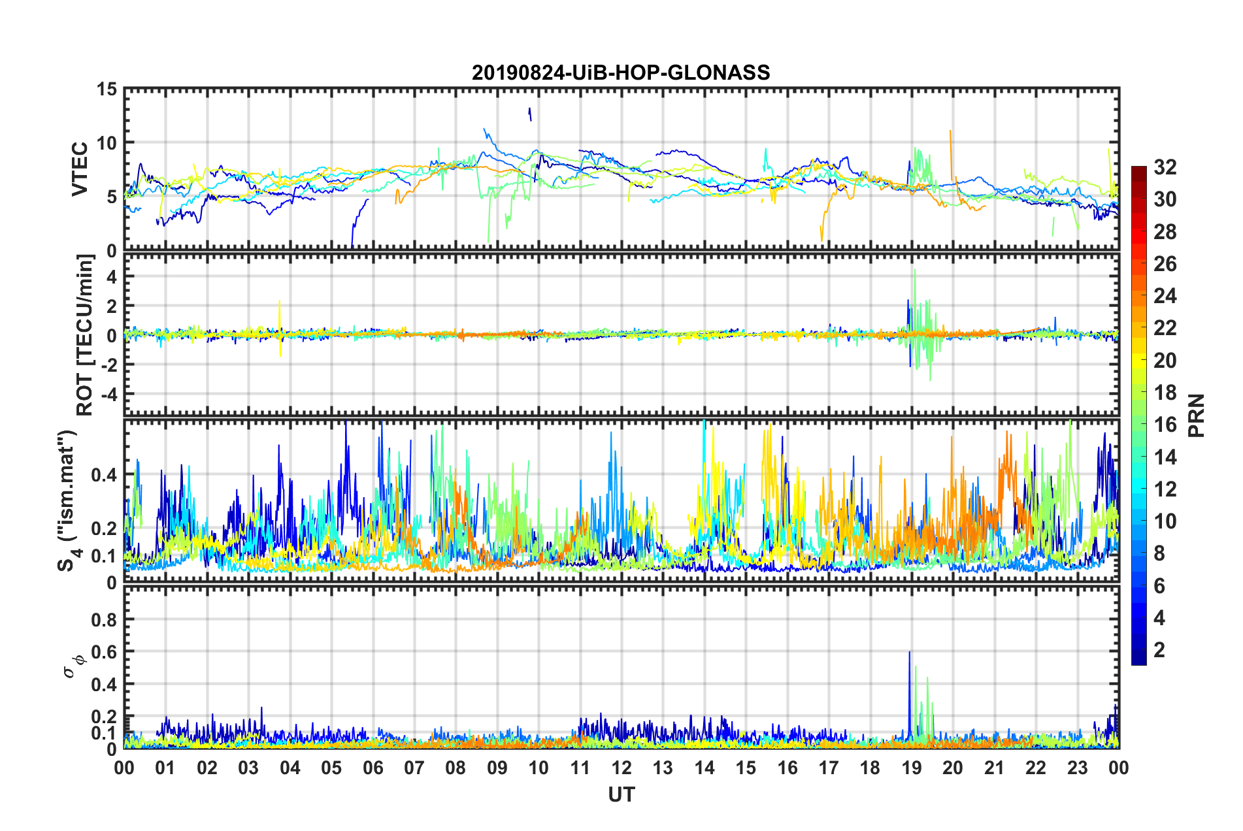
Task: Click the sigma-phi axis tick label 0.8
Action: click(x=103, y=619)
